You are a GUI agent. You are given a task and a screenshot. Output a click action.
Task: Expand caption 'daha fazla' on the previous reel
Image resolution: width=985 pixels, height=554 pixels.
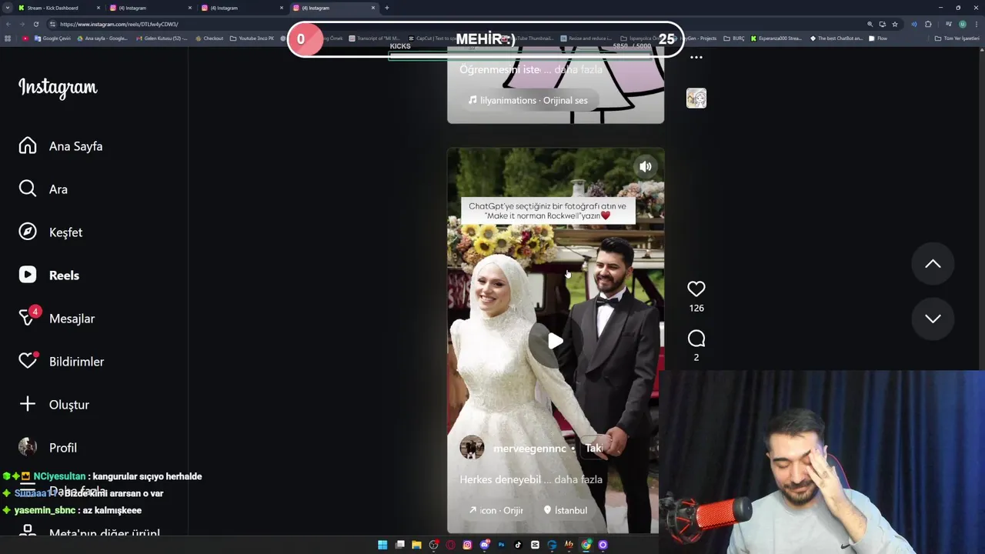(x=578, y=69)
